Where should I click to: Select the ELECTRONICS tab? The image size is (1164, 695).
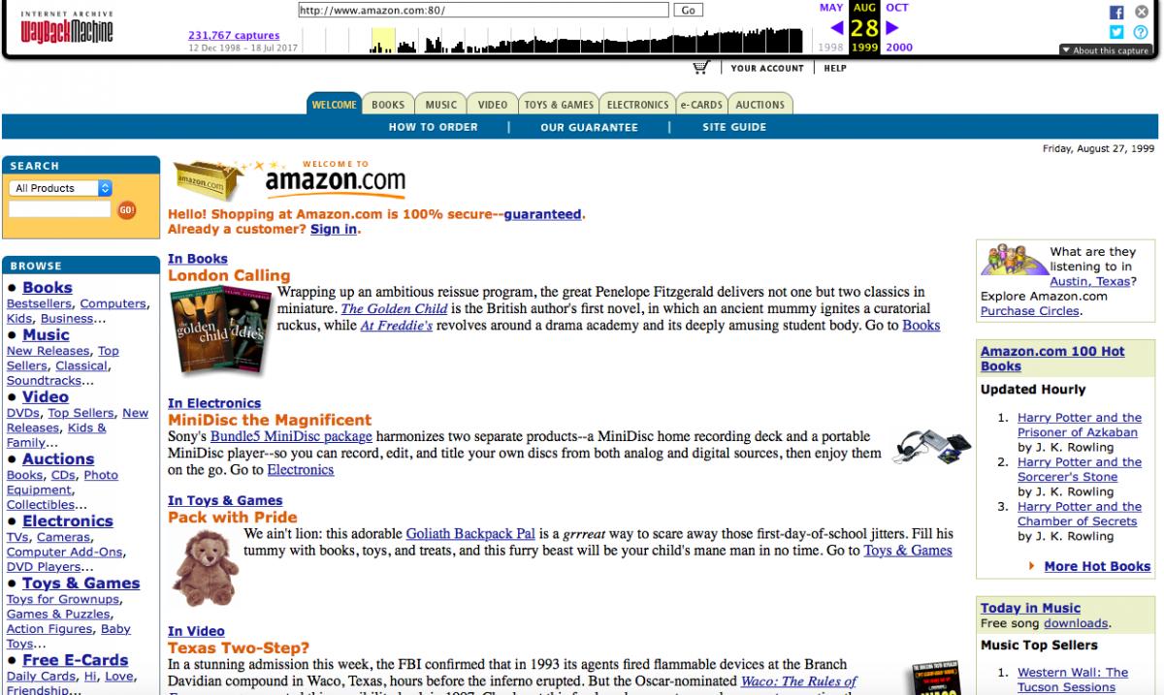(x=637, y=105)
